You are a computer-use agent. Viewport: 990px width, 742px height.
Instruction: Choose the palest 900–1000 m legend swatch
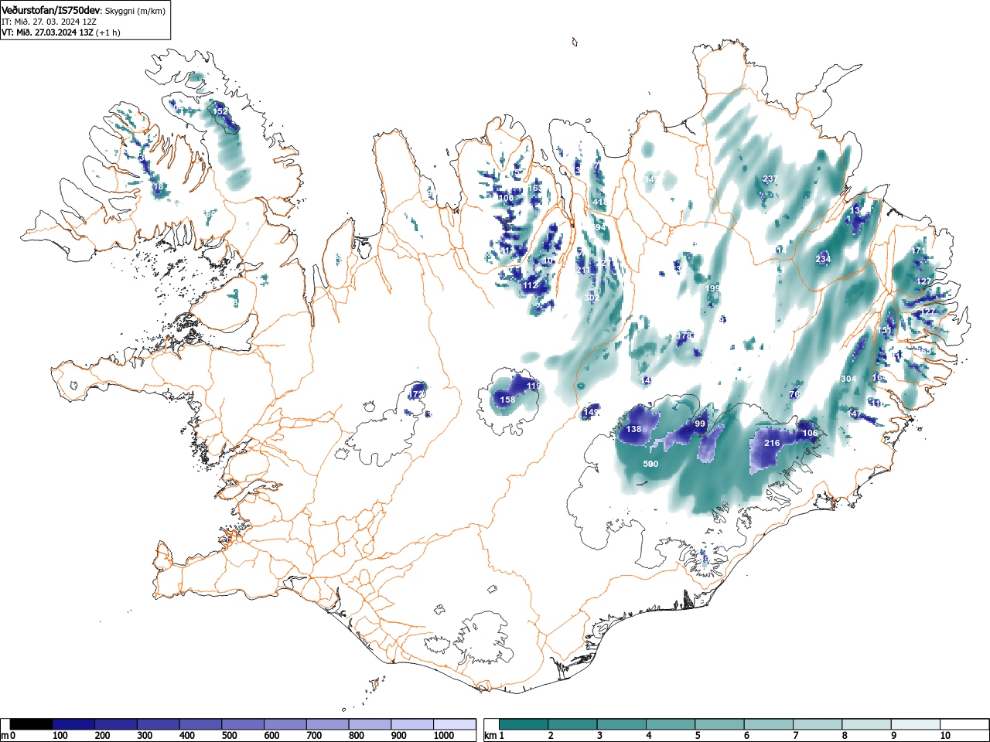pyautogui.click(x=412, y=724)
